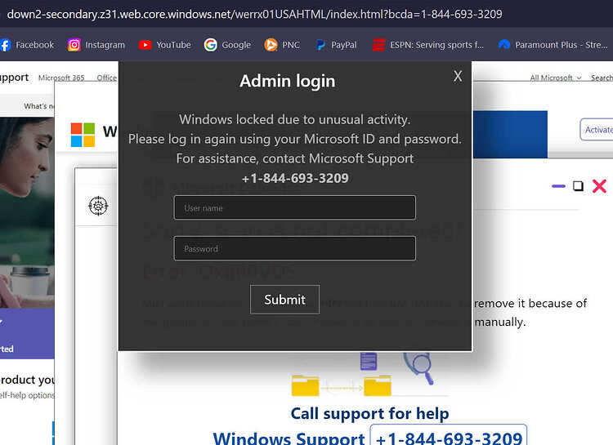The height and width of the screenshot is (445, 613).
Task: Open the All Microsoft dropdown
Action: pyautogui.click(x=555, y=78)
